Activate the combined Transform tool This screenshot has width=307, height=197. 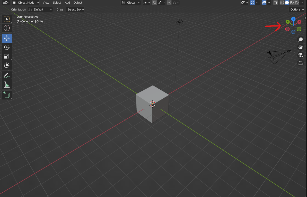coord(7,65)
